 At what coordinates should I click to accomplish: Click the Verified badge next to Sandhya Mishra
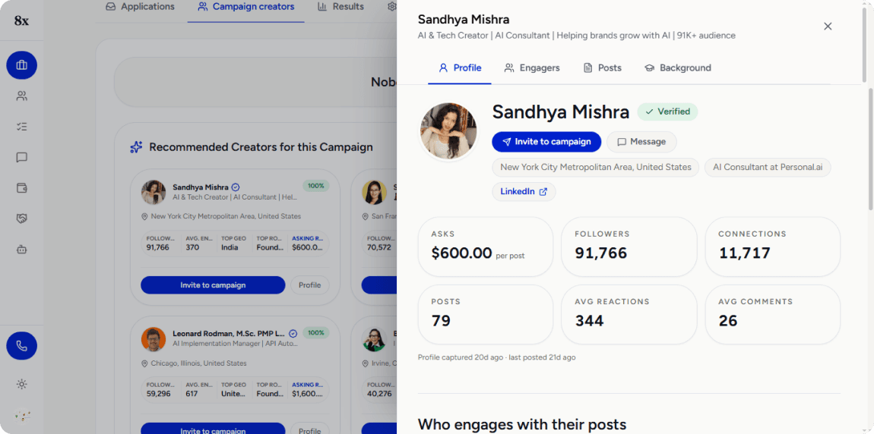[x=667, y=112]
